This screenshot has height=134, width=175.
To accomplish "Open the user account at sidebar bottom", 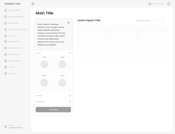I will pyautogui.click(x=14, y=127).
